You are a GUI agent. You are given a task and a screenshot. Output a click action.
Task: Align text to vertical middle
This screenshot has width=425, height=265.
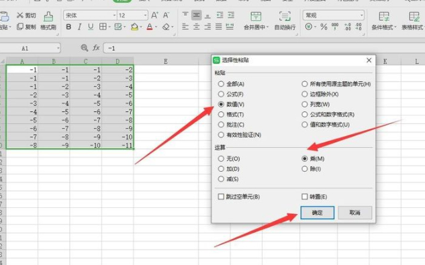coord(196,15)
